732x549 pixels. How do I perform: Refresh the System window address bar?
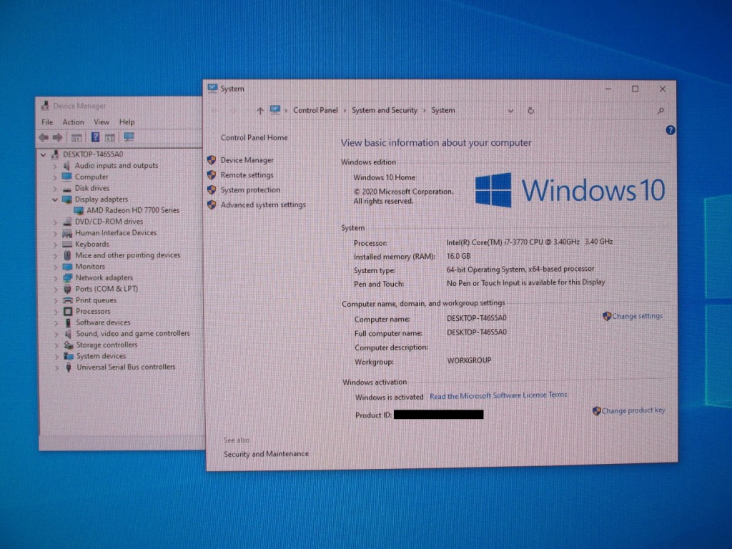(x=531, y=111)
